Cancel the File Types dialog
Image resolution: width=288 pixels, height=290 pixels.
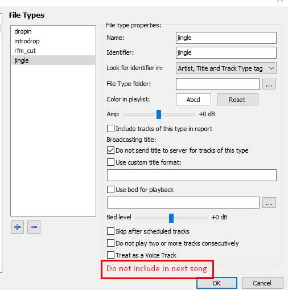(x=262, y=283)
